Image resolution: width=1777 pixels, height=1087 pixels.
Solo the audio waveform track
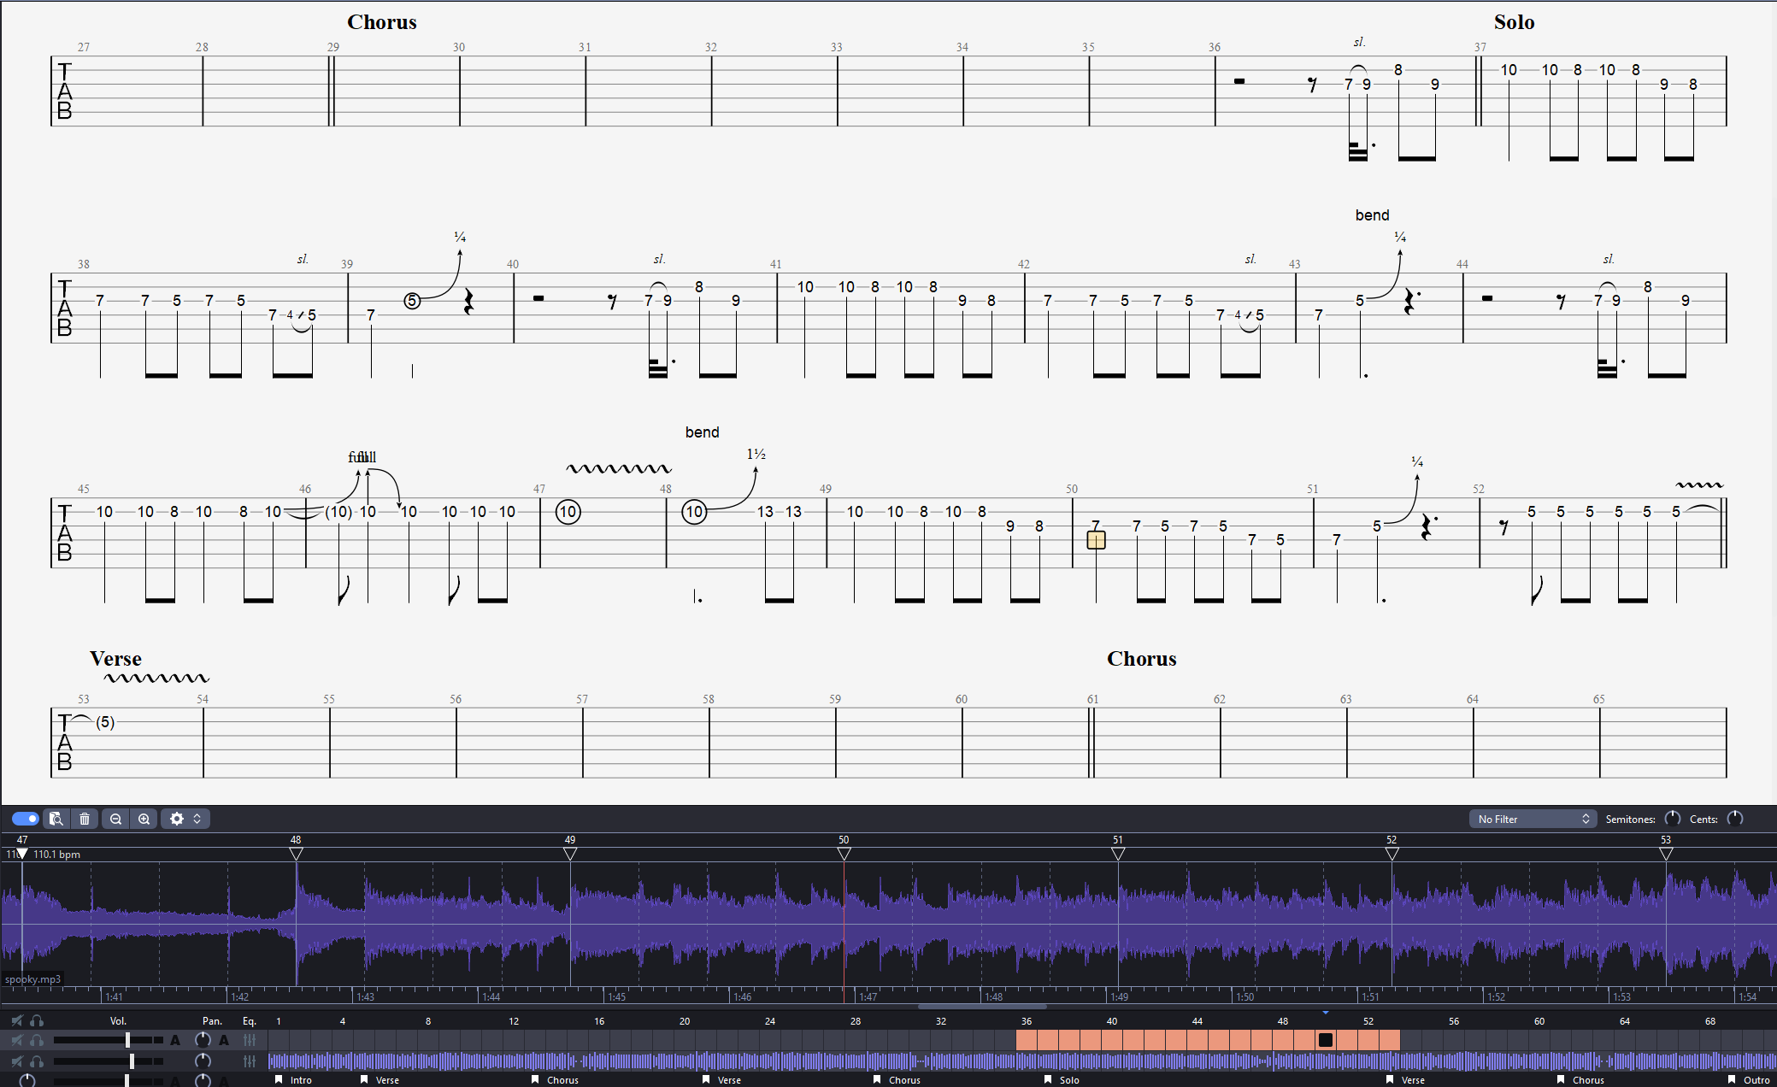(37, 1061)
